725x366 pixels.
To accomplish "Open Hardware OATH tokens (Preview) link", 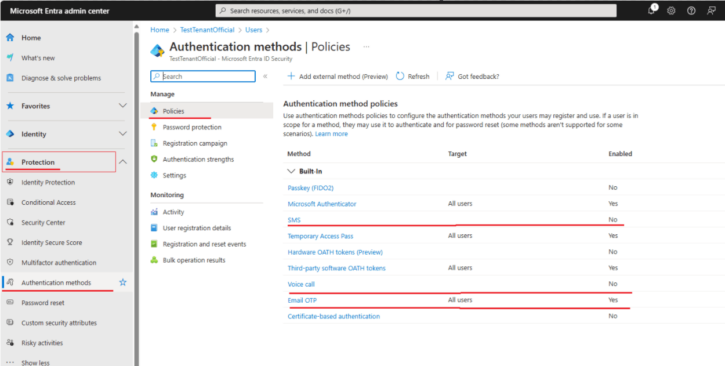I will pyautogui.click(x=335, y=252).
